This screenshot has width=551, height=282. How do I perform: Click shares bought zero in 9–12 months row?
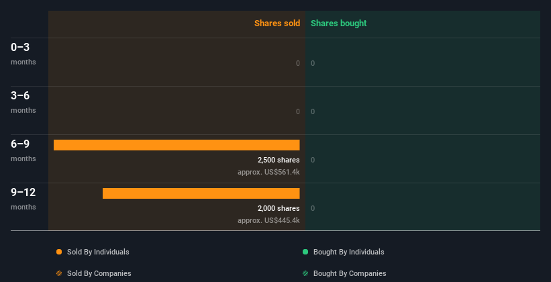(x=313, y=208)
